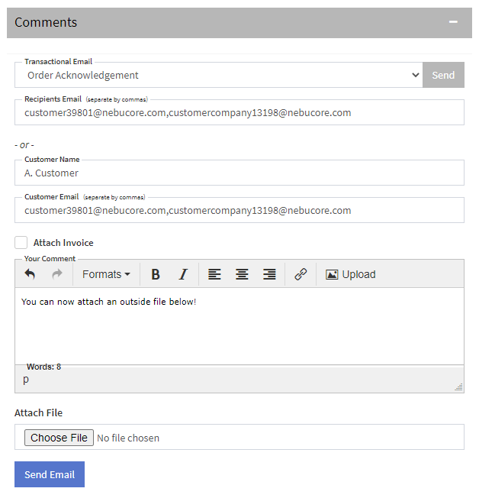The width and height of the screenshot is (479, 498).
Task: Upload an image into the comment
Action: [351, 274]
